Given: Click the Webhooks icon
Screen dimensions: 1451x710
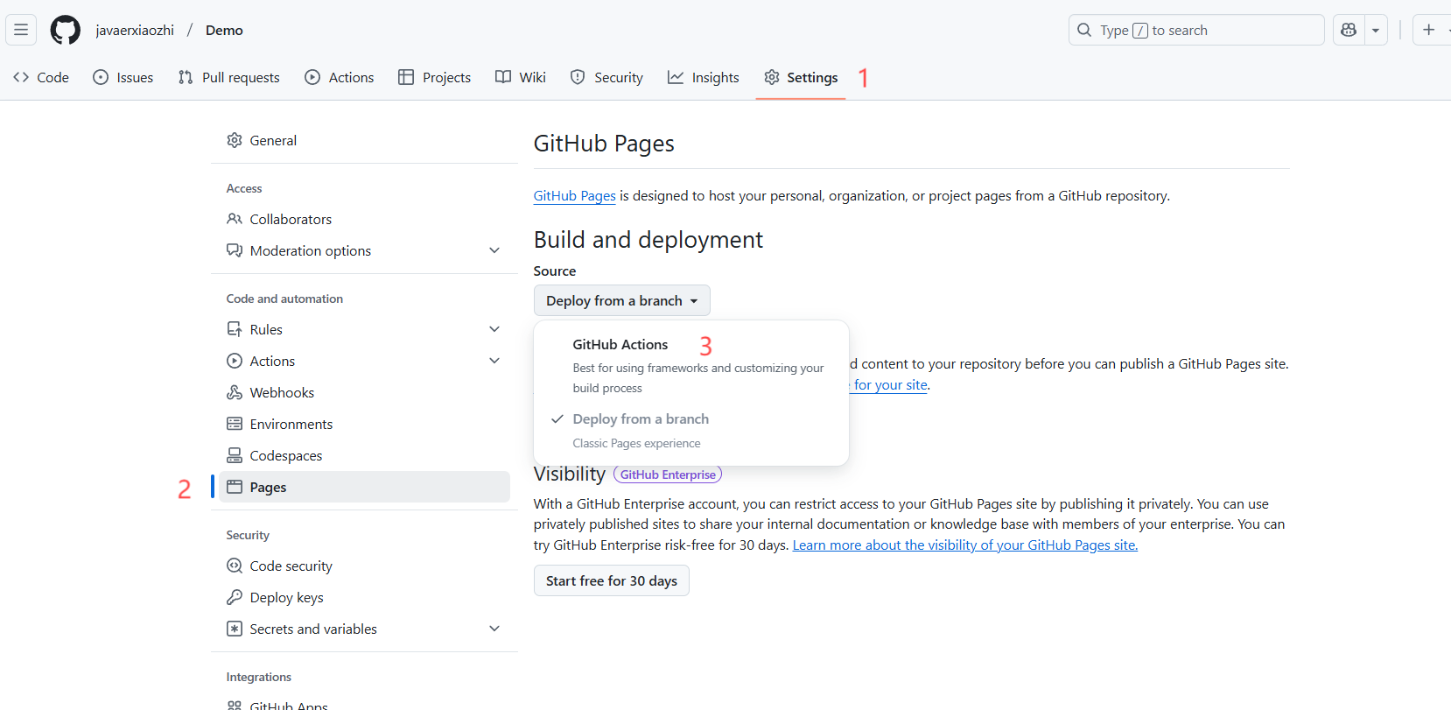Looking at the screenshot, I should (x=235, y=392).
